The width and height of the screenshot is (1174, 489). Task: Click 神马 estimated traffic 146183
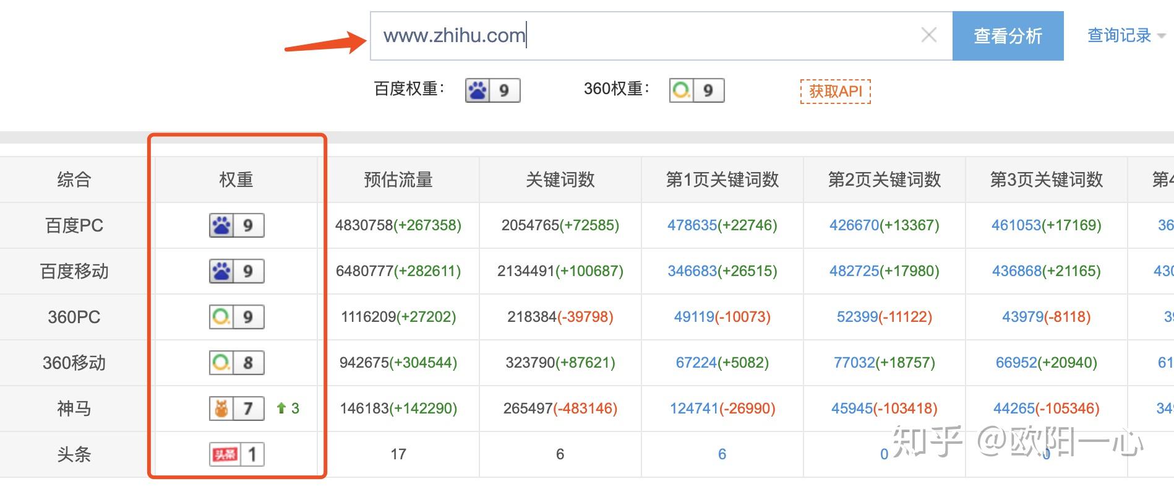point(365,409)
